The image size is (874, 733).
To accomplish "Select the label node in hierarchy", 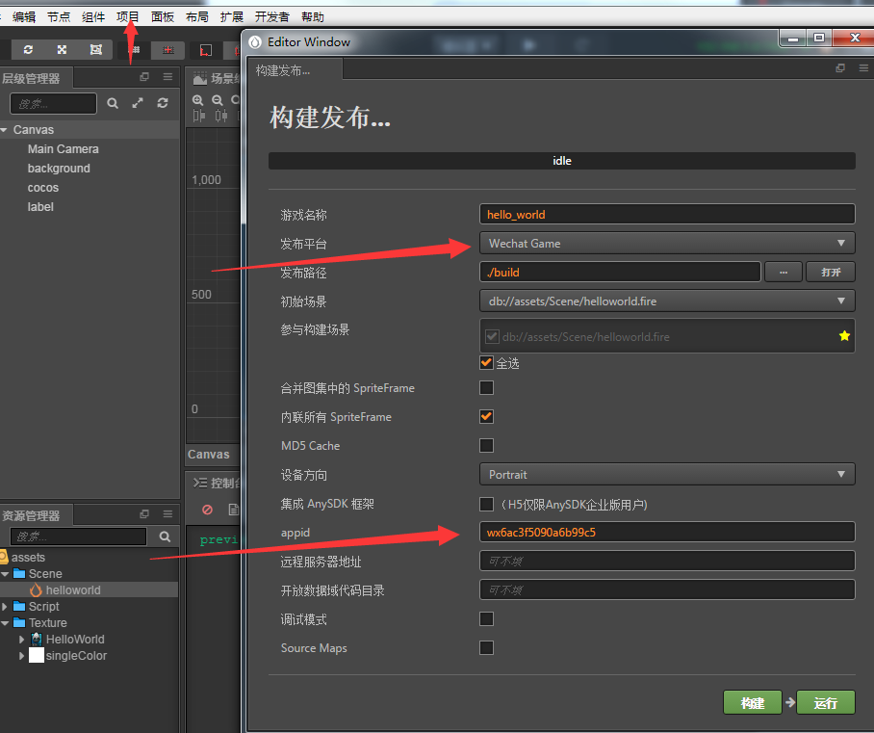I will tap(40, 207).
